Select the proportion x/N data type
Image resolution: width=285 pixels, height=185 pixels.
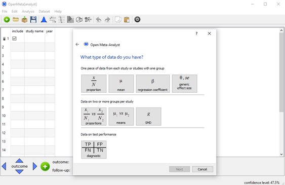pos(94,84)
